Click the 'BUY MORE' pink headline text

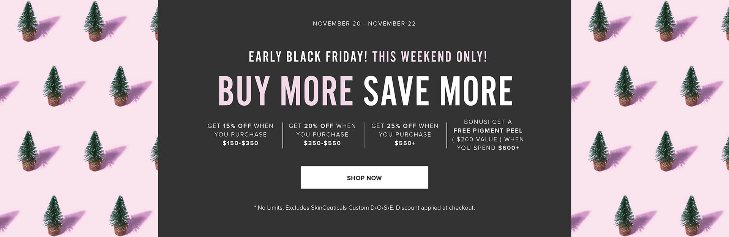286,91
